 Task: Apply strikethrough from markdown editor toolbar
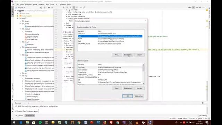(x=67, y=8)
